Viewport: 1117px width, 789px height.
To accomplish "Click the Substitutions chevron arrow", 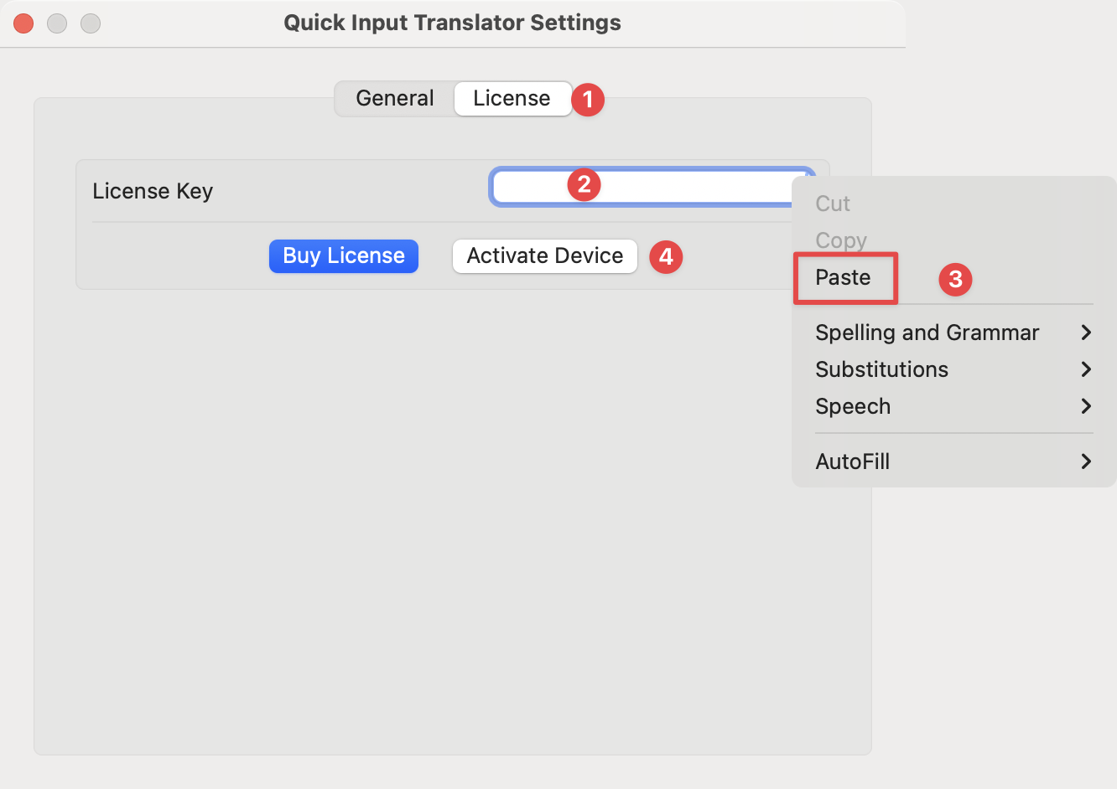I will (1086, 369).
